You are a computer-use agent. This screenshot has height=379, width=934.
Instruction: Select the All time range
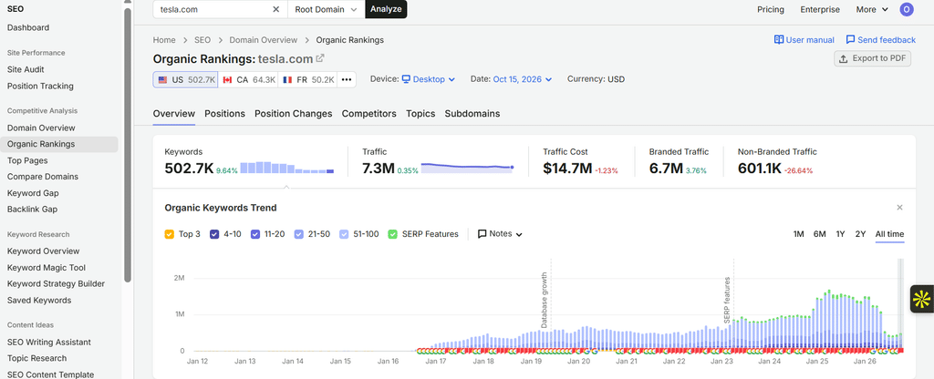click(889, 234)
